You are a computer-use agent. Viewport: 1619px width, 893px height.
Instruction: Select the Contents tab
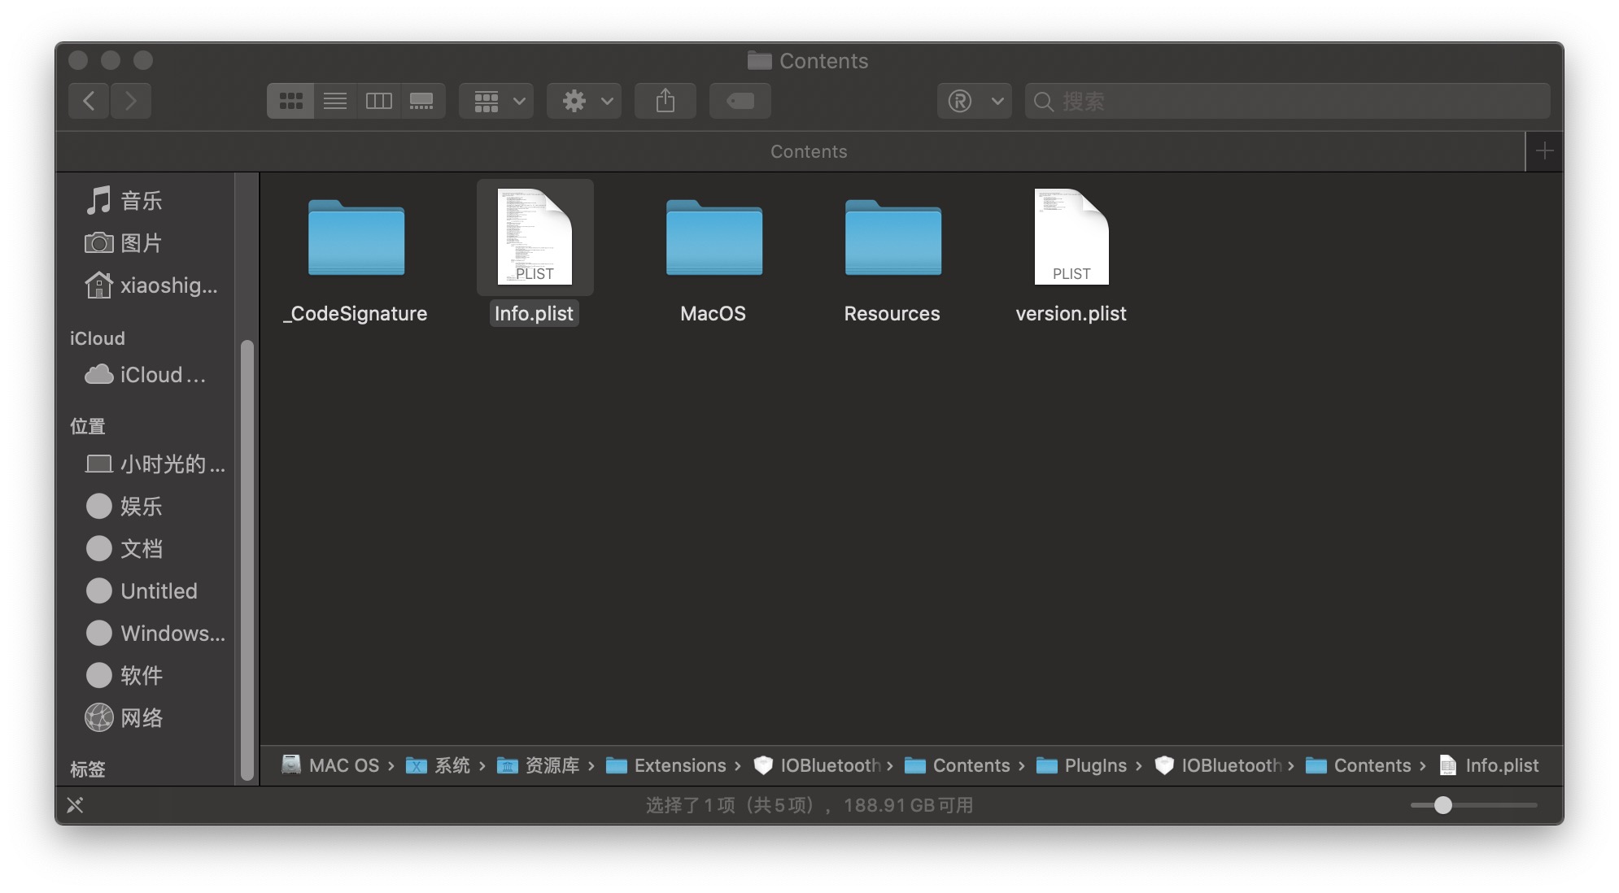point(808,151)
